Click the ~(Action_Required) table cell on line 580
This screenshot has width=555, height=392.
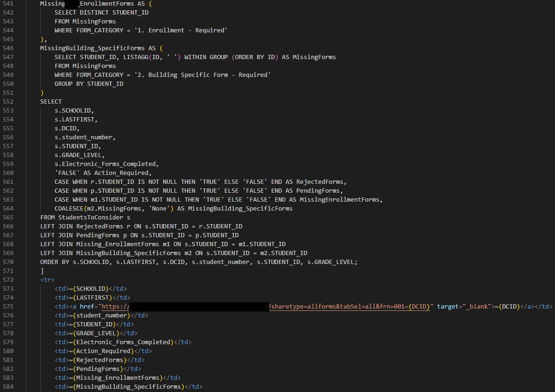(x=103, y=351)
